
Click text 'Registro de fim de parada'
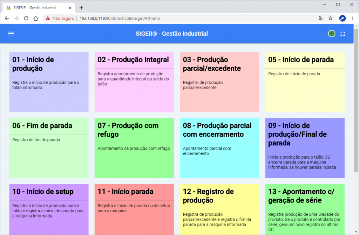tap(36, 140)
